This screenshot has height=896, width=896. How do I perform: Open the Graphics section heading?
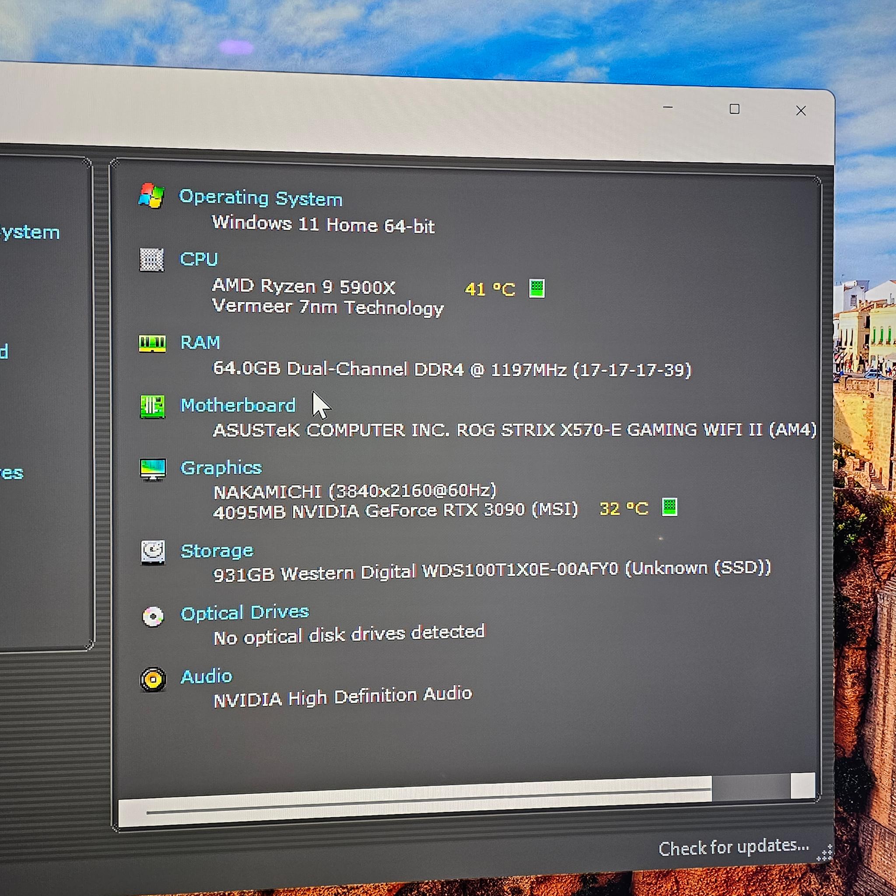coord(221,468)
